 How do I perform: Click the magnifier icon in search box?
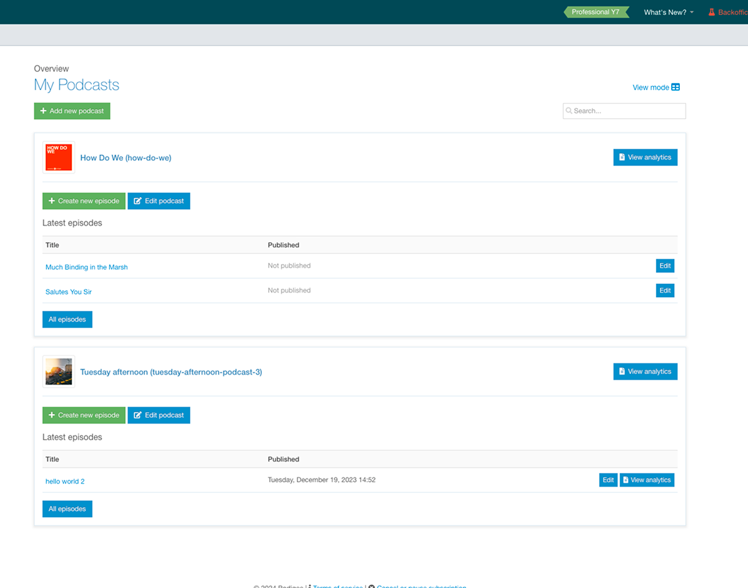[x=569, y=111]
